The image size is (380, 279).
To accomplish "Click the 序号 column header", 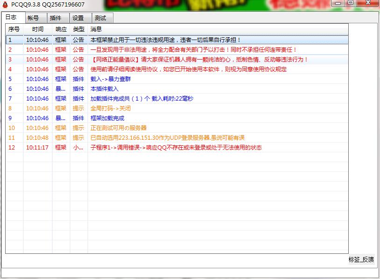I will 14,29.
